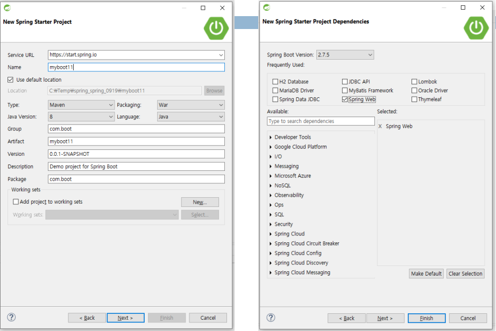Click Next in New Spring Starter Project dialog

(x=125, y=318)
